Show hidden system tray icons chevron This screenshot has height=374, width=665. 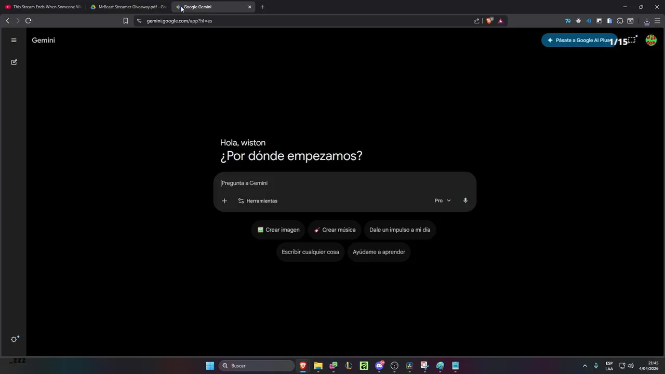(x=585, y=366)
